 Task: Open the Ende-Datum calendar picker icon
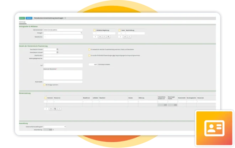[x=57, y=52]
